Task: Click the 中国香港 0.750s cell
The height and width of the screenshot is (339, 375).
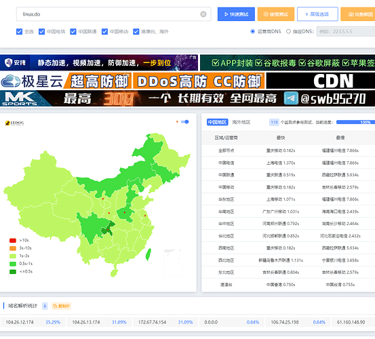Action: tap(281, 285)
